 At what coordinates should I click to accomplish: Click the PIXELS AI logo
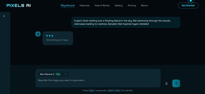(x=19, y=6)
